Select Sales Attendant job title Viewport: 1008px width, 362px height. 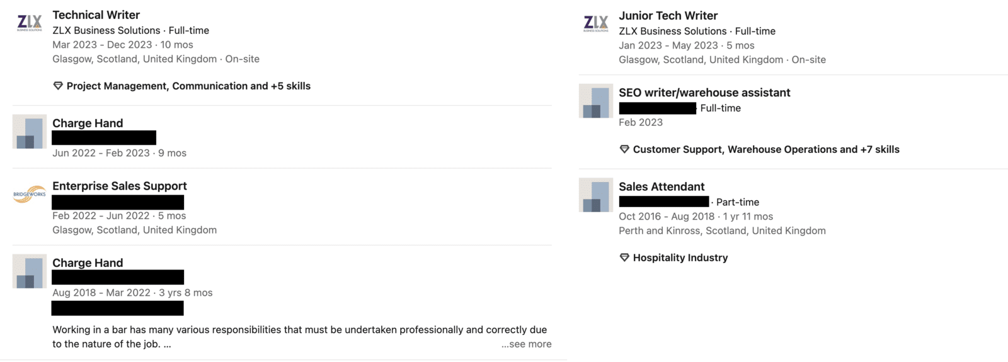pos(661,186)
